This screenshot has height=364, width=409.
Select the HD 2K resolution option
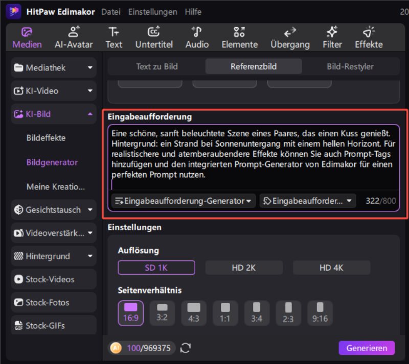click(x=244, y=268)
